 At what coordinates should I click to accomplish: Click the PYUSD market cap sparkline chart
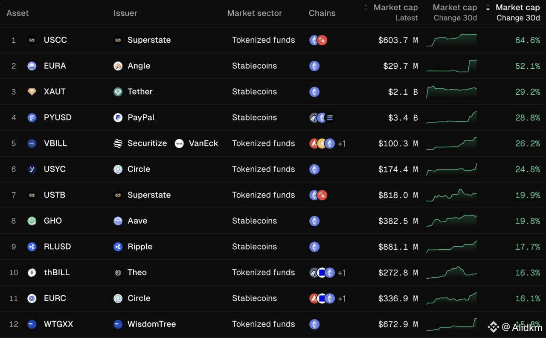point(451,117)
